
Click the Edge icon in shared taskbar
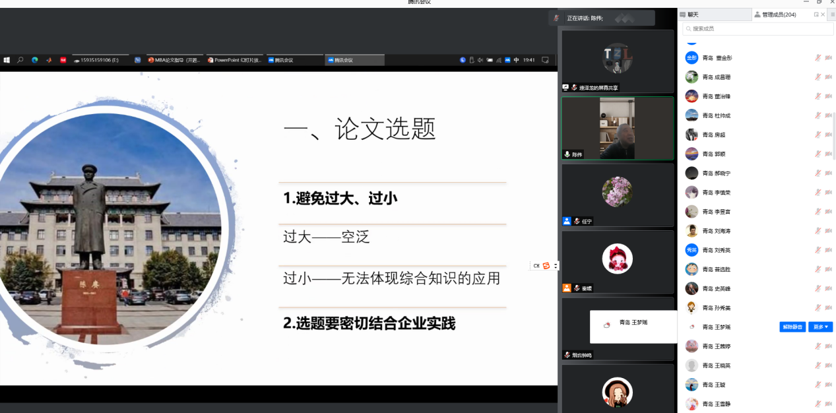coord(35,60)
